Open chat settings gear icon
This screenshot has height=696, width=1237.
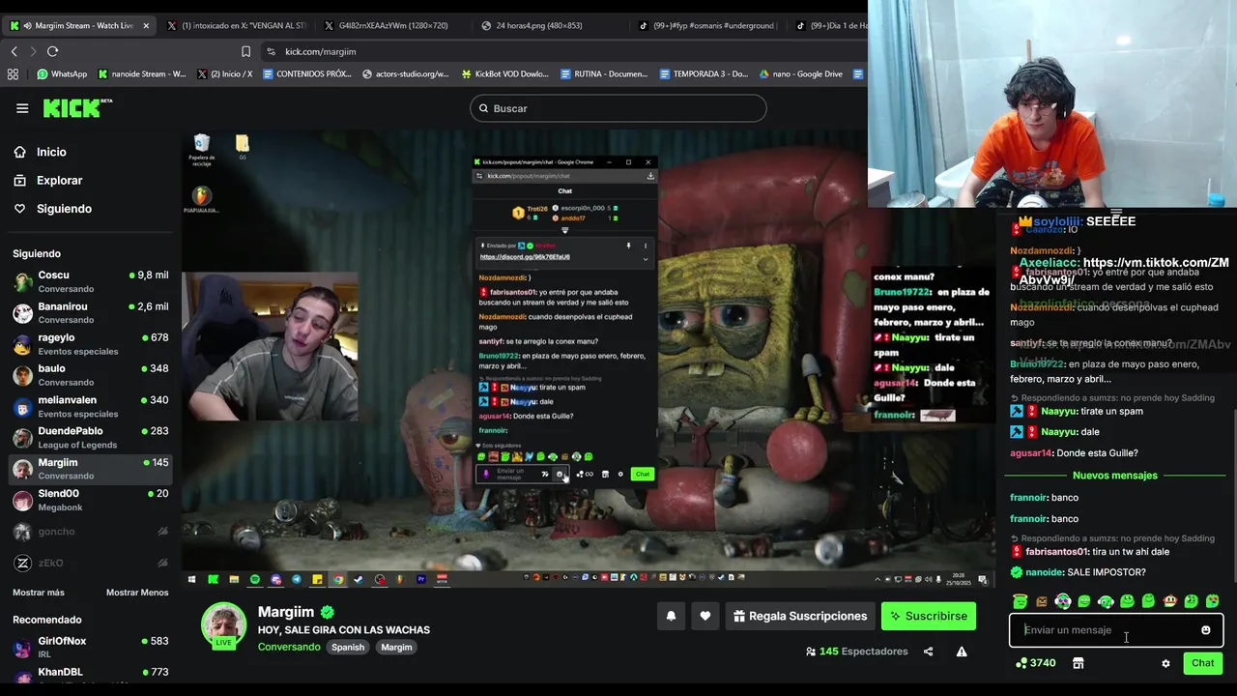(x=1165, y=663)
